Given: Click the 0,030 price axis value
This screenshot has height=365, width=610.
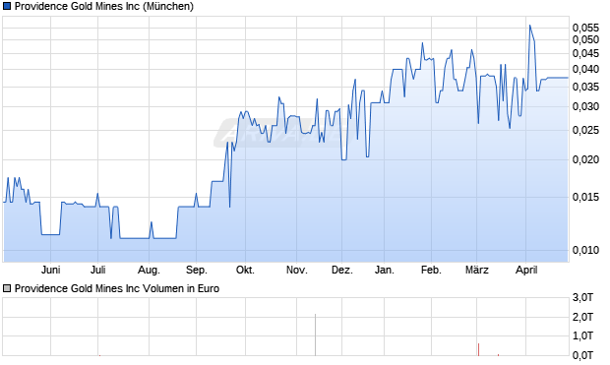Looking at the screenshot, I should [585, 106].
